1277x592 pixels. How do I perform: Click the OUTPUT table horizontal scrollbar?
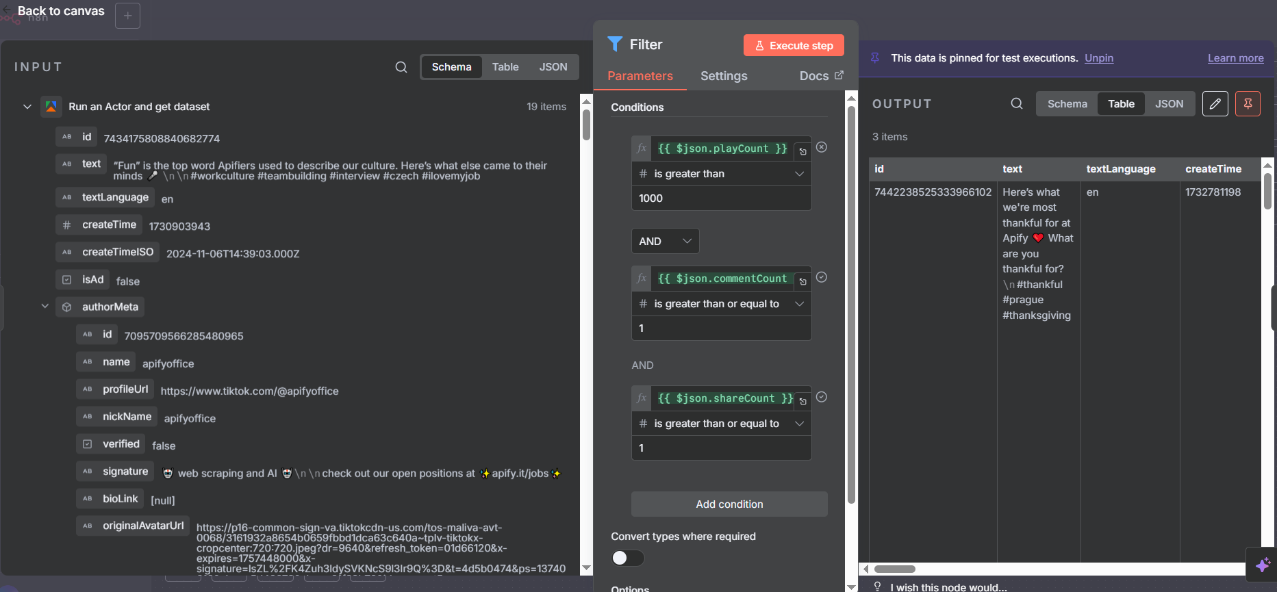coord(895,569)
